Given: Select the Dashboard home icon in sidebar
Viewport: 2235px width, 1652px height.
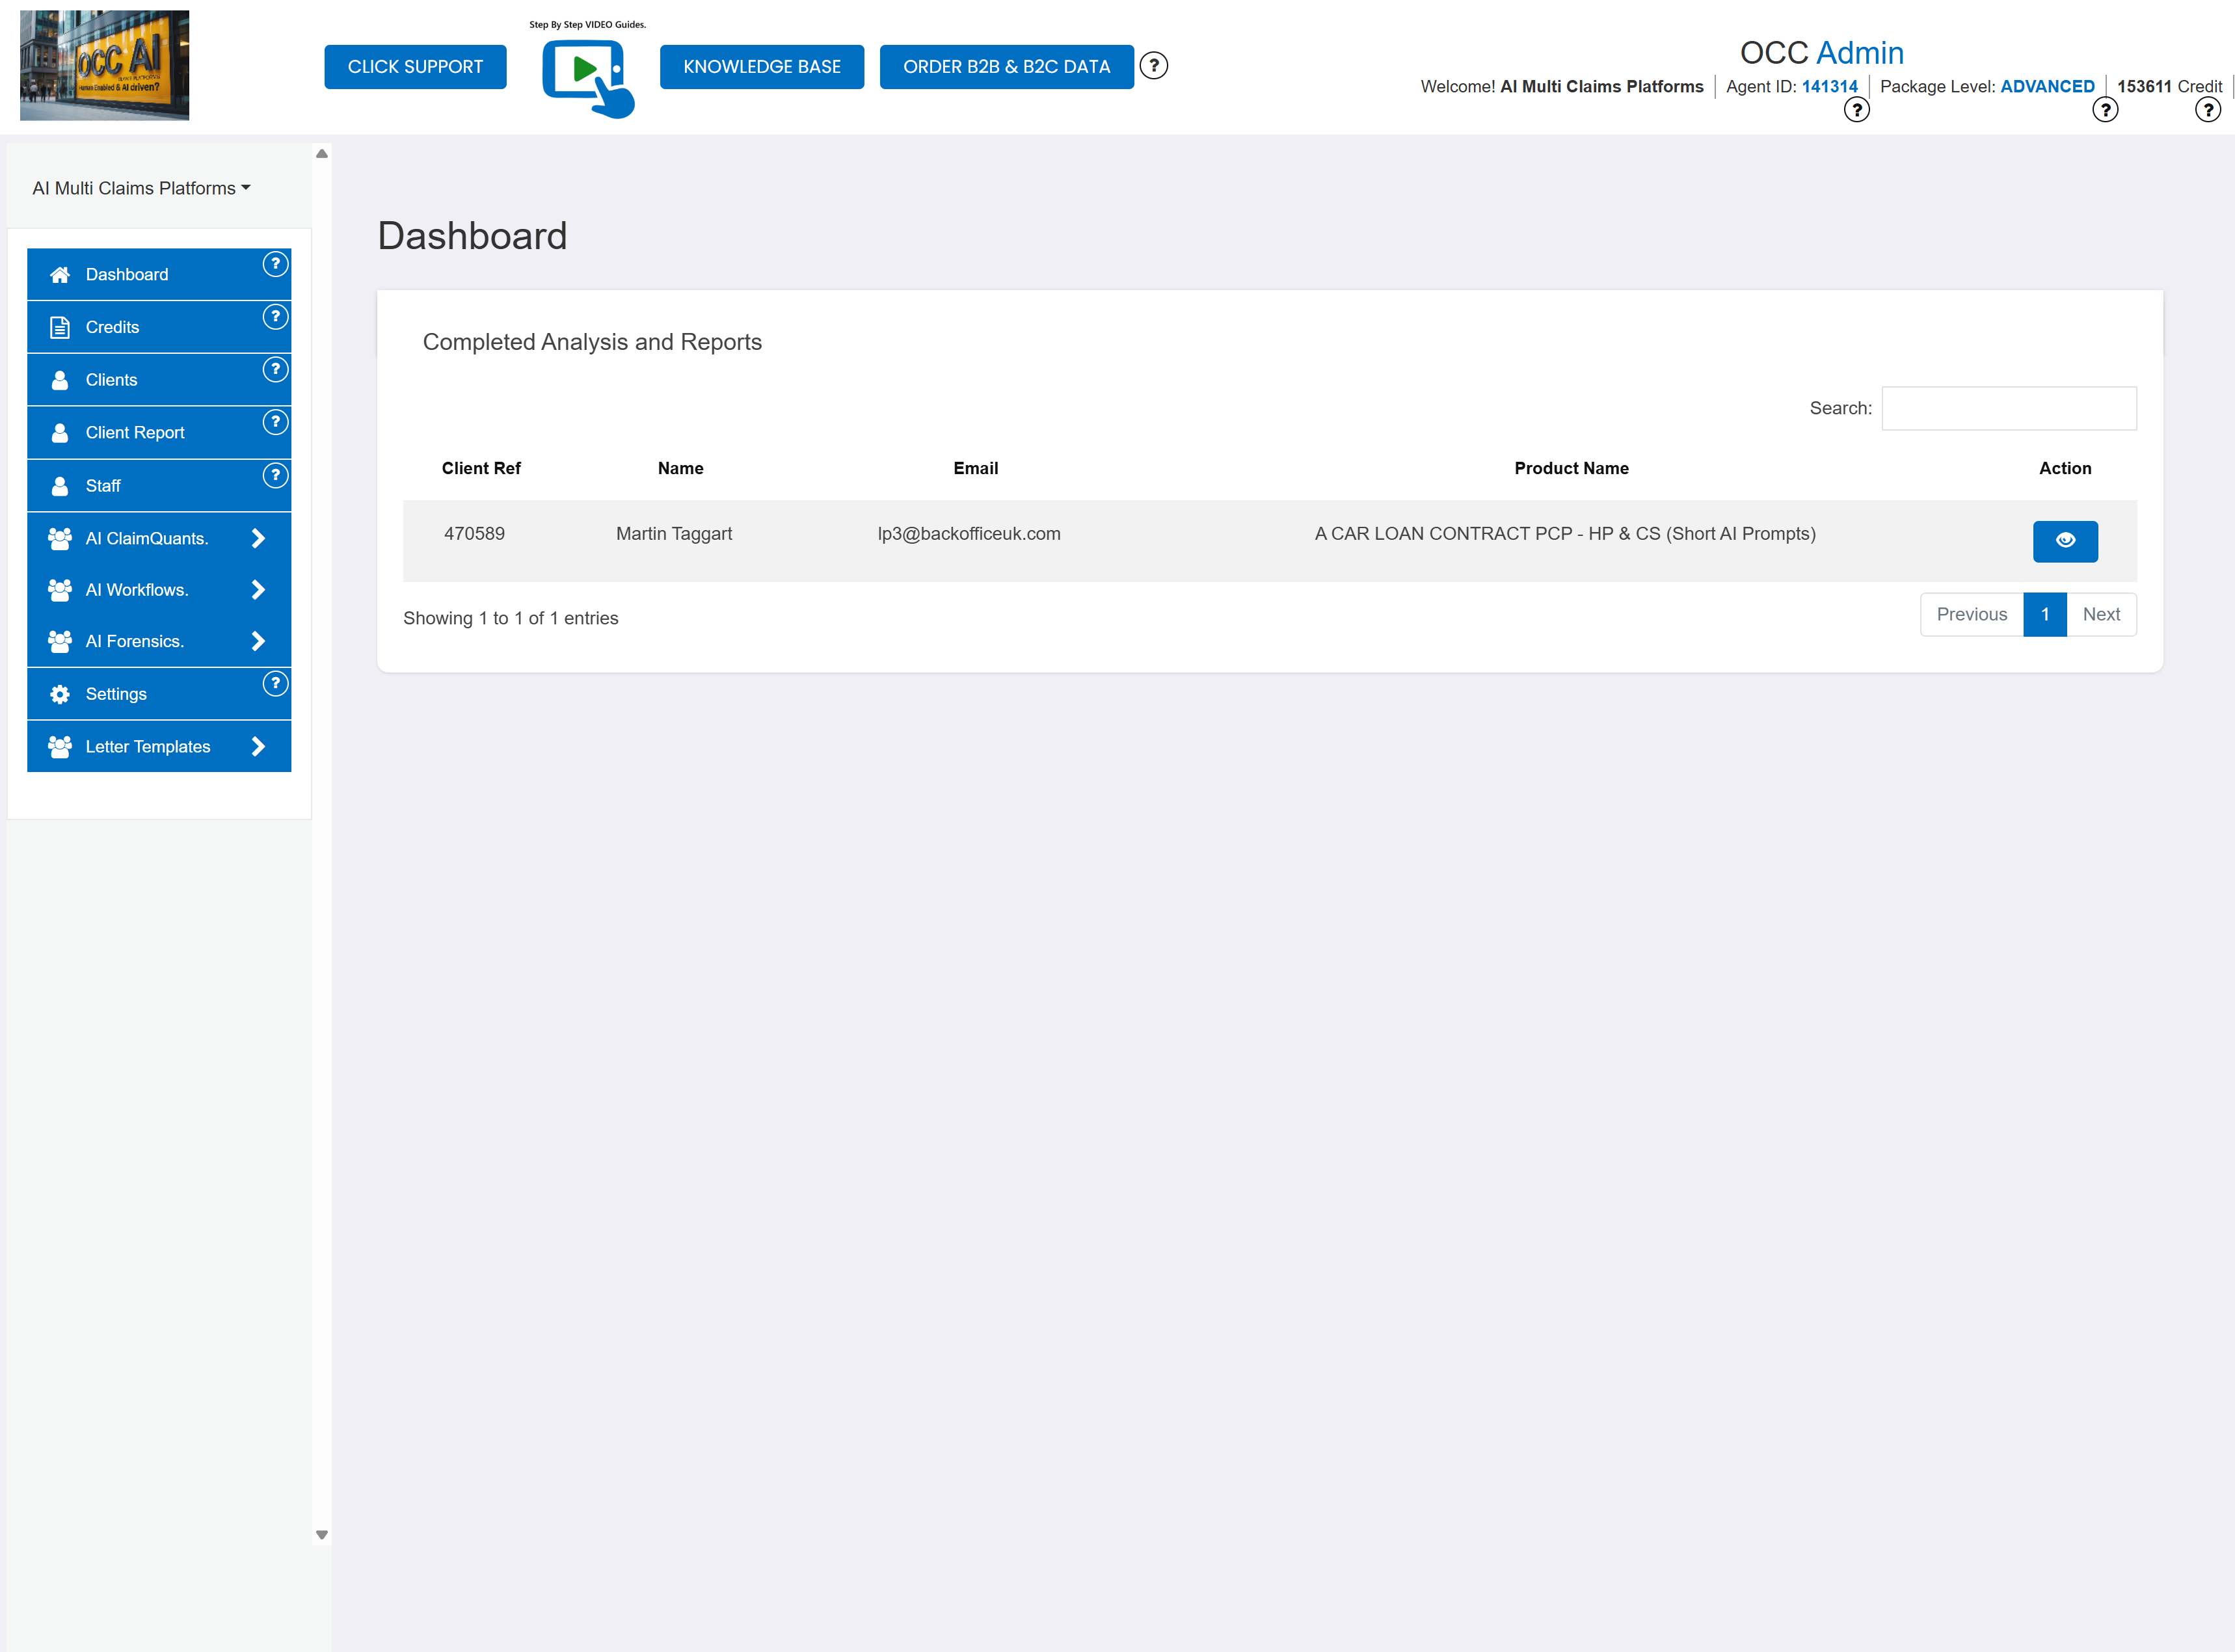Looking at the screenshot, I should point(59,273).
